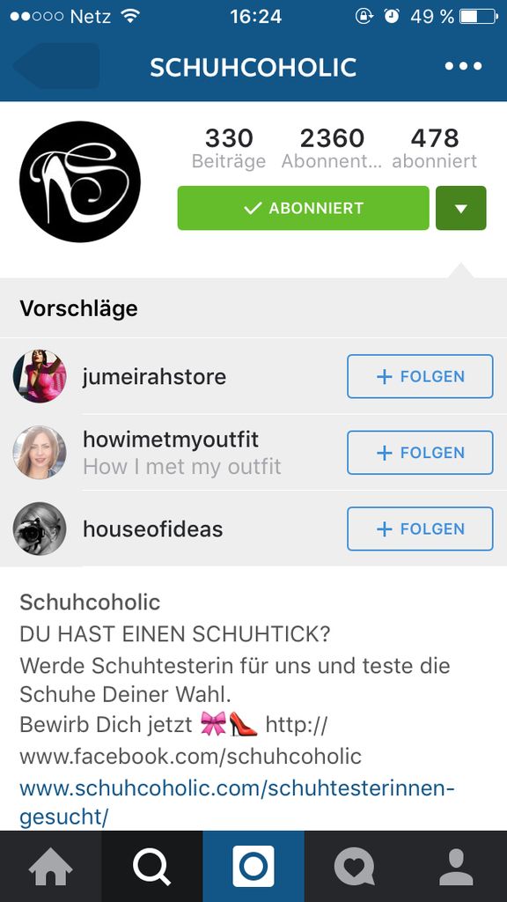
Task: Open the jumeirahstore profile picture
Action: click(40, 376)
